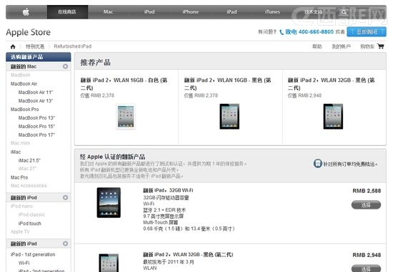Image resolution: width=393 pixels, height=272 pixels.
Task: Click the blue chat now button
Action: tap(367, 32)
